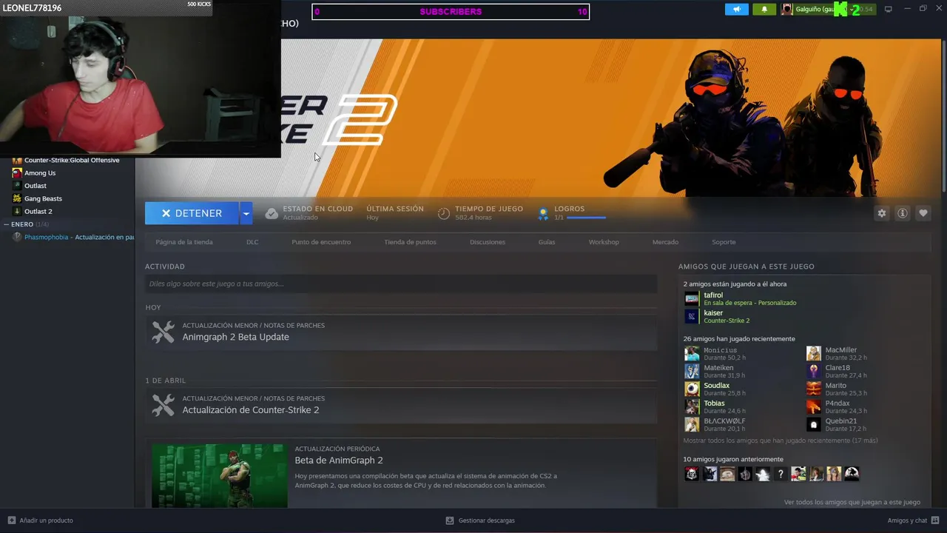Screen dimensions: 947x533
Task: Click the achievements ribbon icon
Action: click(x=543, y=213)
